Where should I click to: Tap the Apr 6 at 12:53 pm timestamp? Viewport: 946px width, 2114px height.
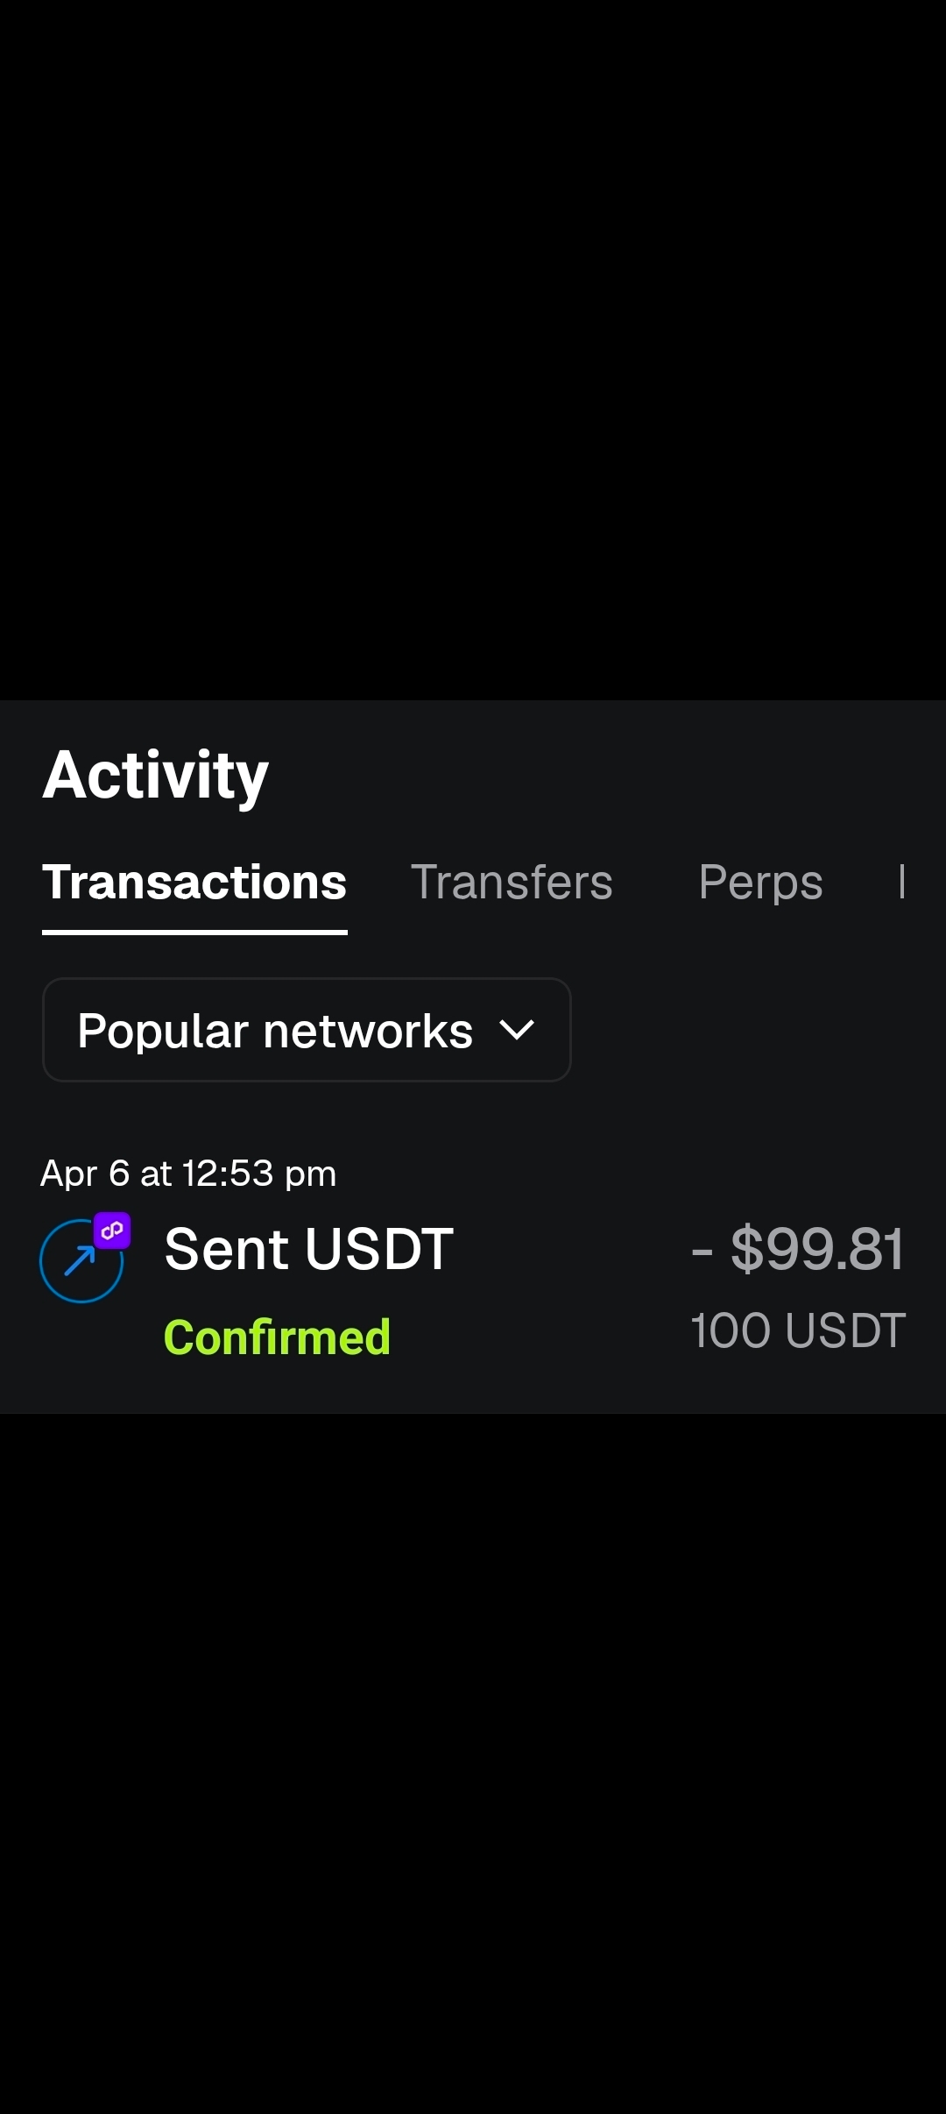(188, 1174)
